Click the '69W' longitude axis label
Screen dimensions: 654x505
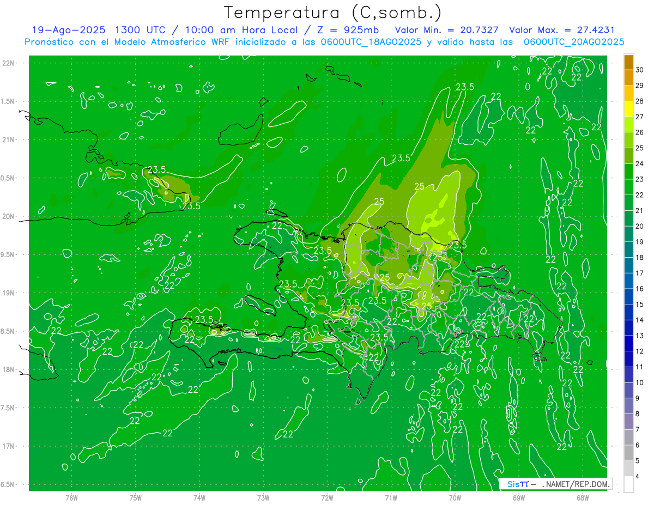point(518,498)
